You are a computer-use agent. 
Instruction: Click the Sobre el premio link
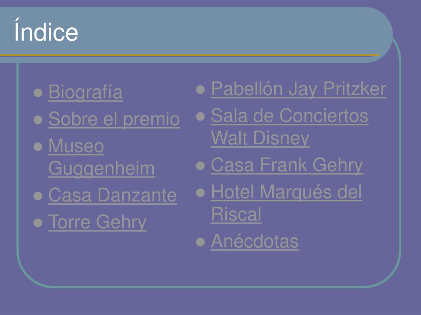click(x=114, y=119)
